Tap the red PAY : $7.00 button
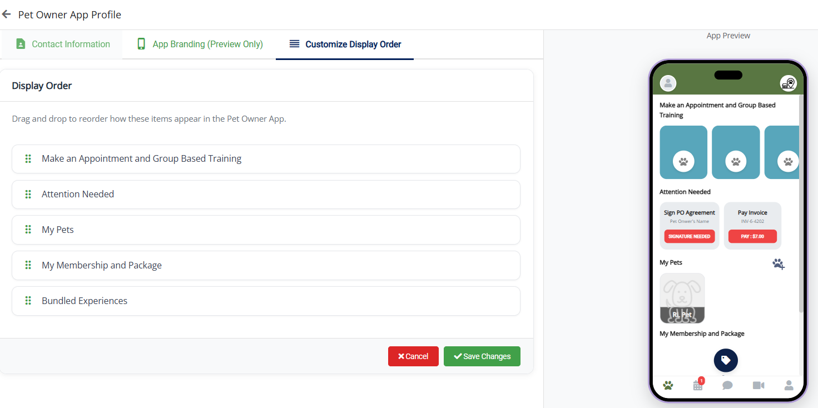The height and width of the screenshot is (408, 818). 752,236
